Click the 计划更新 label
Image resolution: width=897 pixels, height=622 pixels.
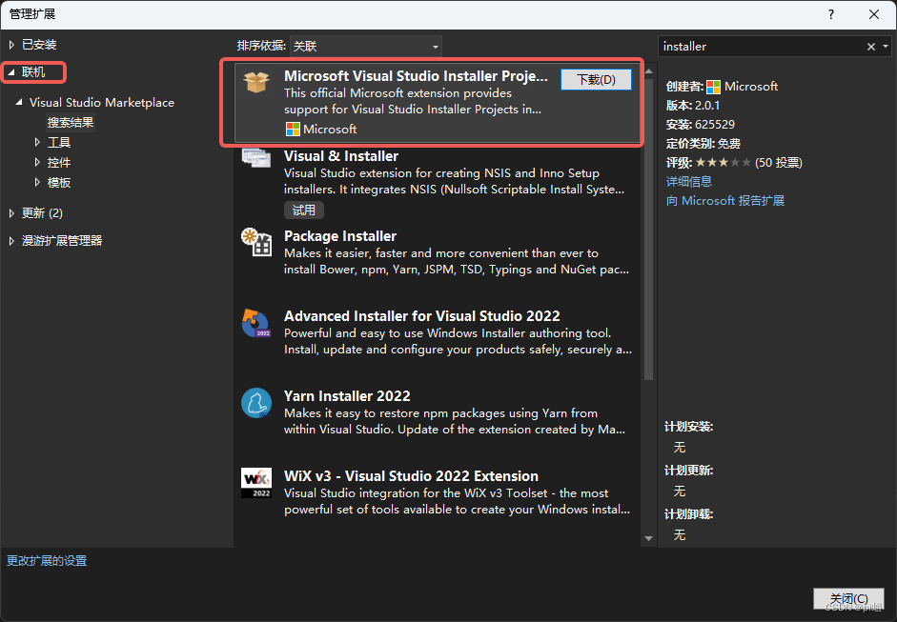(689, 471)
